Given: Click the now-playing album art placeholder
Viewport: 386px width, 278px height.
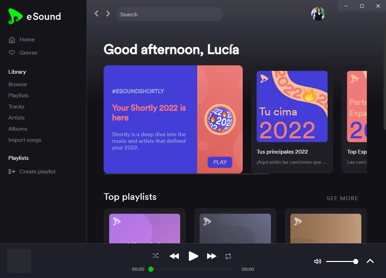Looking at the screenshot, I should (x=19, y=261).
